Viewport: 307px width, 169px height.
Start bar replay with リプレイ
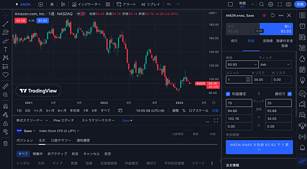coord(150,4)
